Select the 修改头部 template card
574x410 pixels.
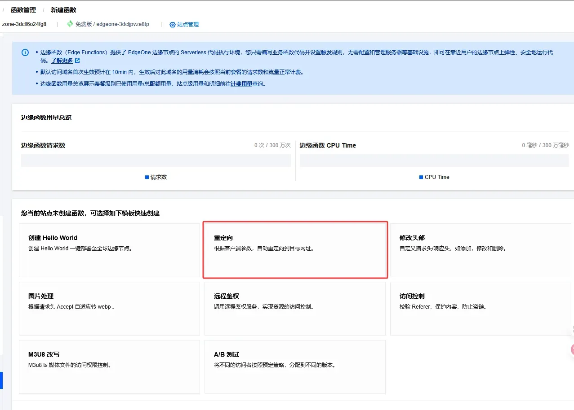coord(481,250)
